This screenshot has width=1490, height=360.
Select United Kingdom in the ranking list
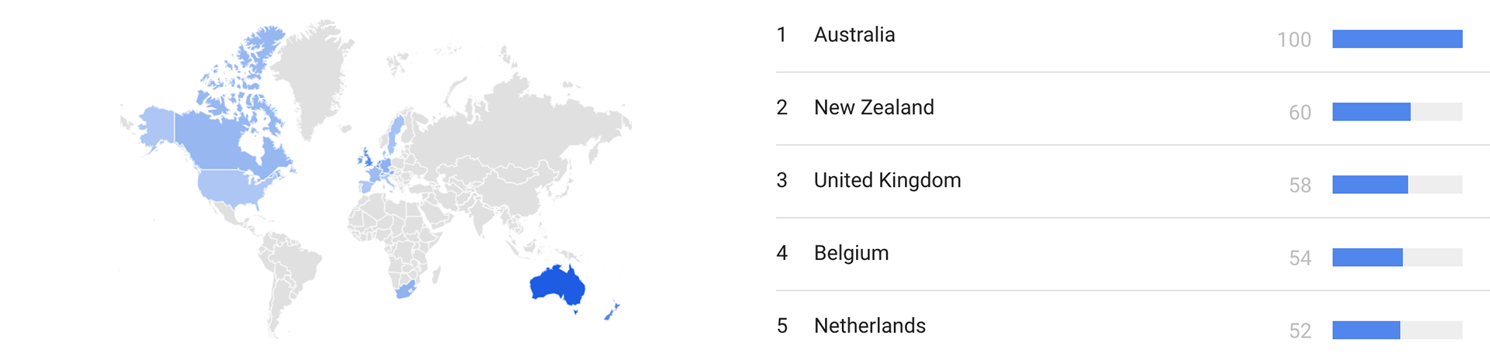[1133, 182]
